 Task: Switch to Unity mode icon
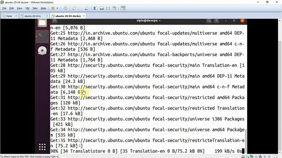point(114,8)
